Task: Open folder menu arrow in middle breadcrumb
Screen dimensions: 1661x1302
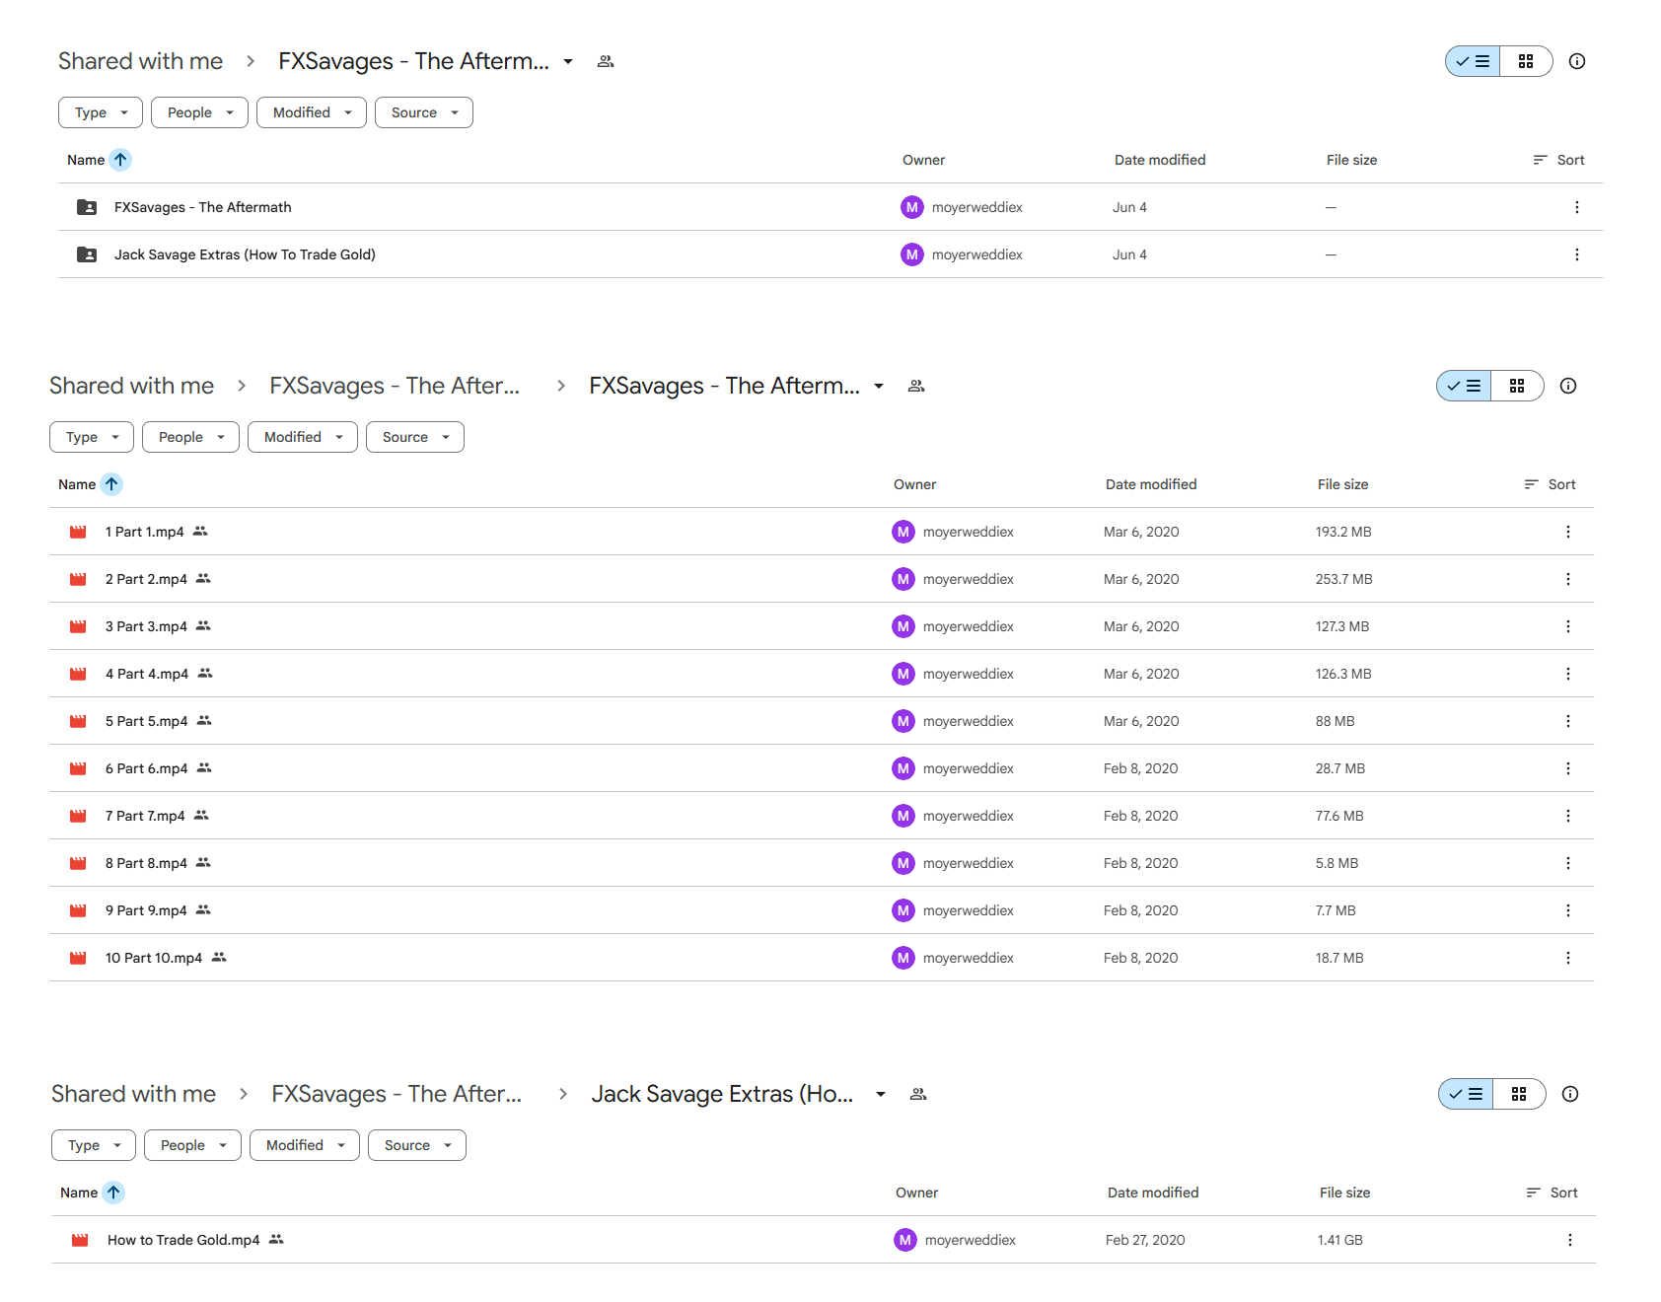Action: click(x=879, y=386)
